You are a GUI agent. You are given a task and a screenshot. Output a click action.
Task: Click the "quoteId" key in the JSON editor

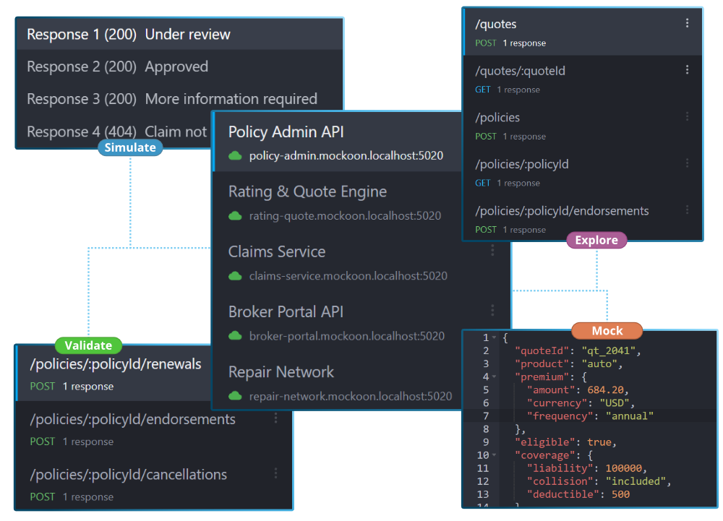pos(542,351)
